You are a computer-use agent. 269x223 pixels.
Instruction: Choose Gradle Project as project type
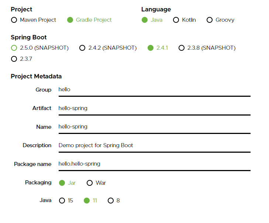pyautogui.click(x=70, y=20)
